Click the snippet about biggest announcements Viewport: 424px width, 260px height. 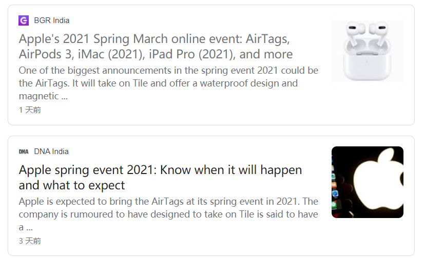(x=168, y=83)
